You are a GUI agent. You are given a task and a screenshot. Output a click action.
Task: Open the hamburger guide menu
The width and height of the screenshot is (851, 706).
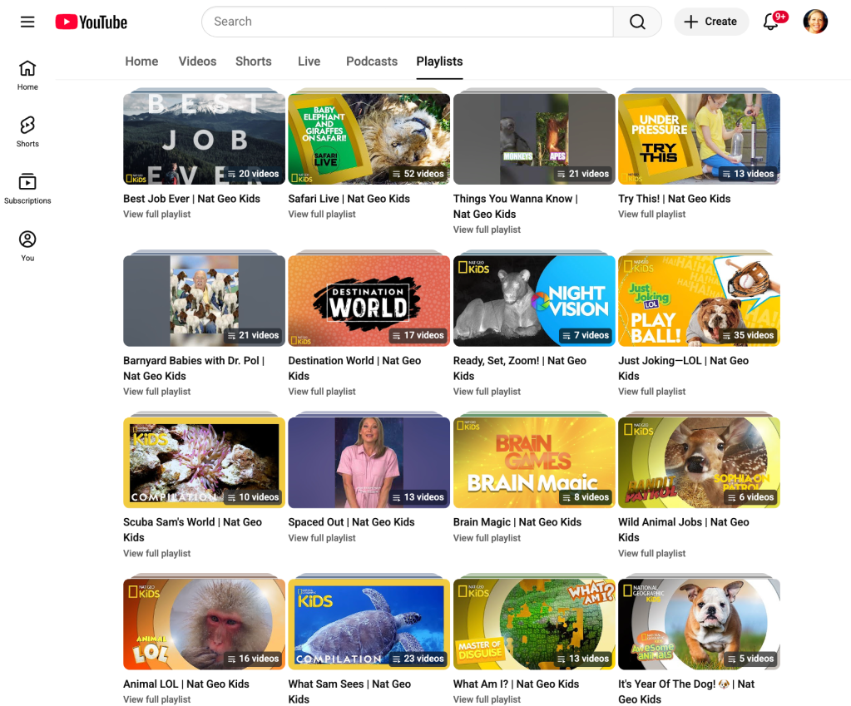point(27,22)
